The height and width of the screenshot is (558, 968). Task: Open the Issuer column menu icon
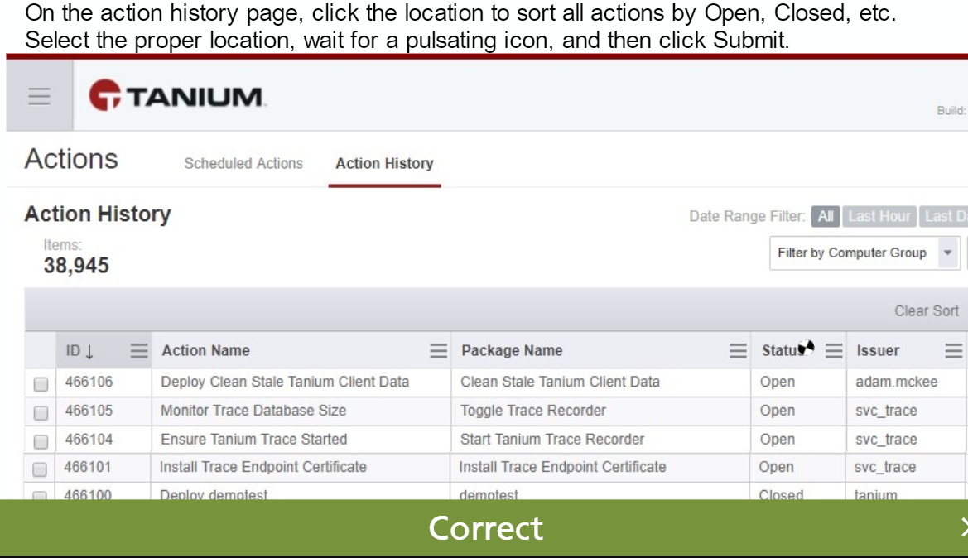[x=955, y=351]
